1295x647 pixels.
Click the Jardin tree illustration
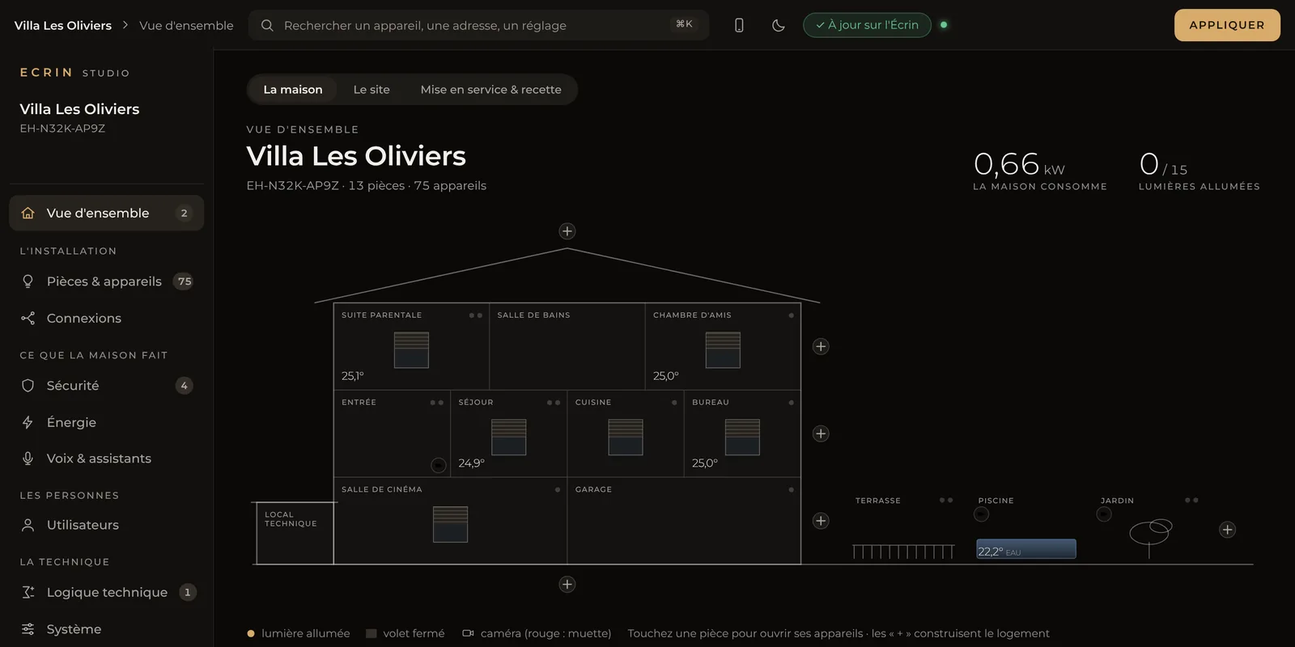tap(1151, 538)
